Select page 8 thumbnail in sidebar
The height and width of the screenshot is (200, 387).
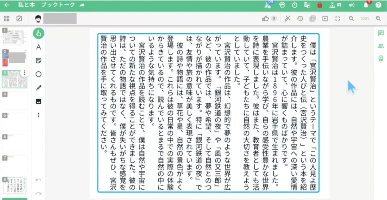coord(15,185)
